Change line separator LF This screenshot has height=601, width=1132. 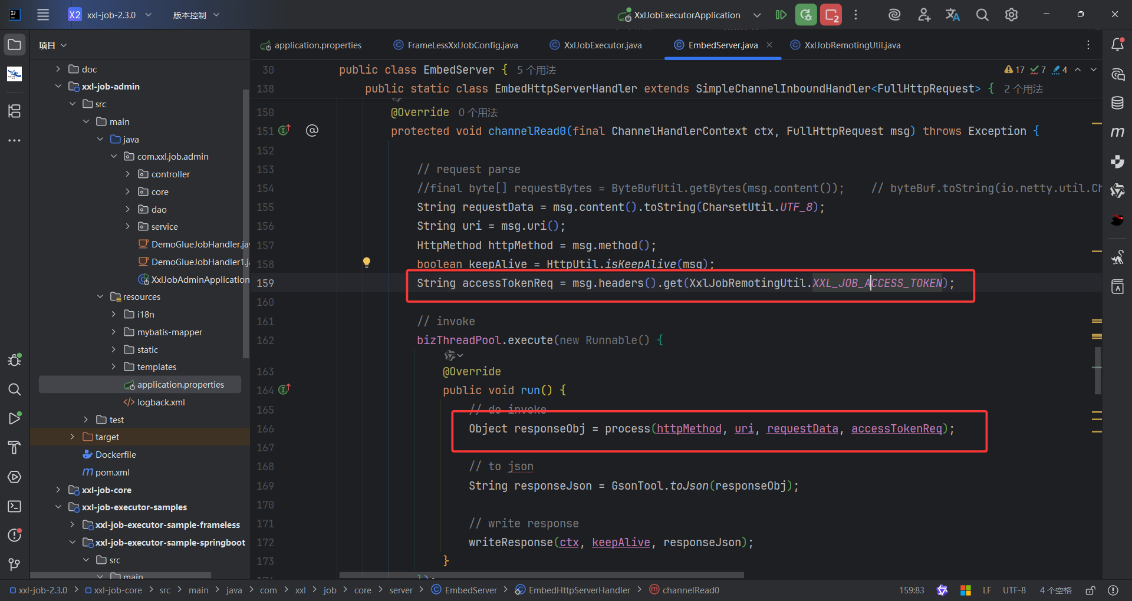(987, 590)
